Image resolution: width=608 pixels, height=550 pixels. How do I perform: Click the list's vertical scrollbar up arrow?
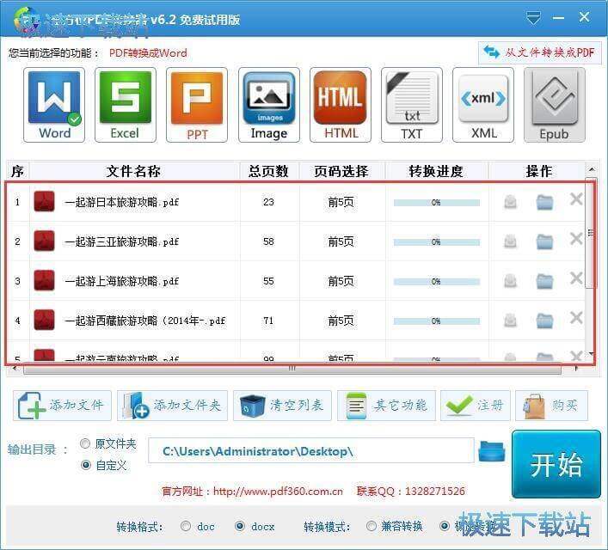tap(592, 169)
